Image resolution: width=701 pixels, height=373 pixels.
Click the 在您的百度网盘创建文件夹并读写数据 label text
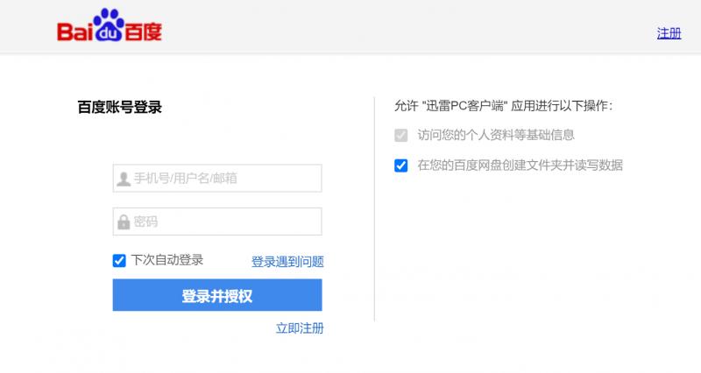click(520, 165)
